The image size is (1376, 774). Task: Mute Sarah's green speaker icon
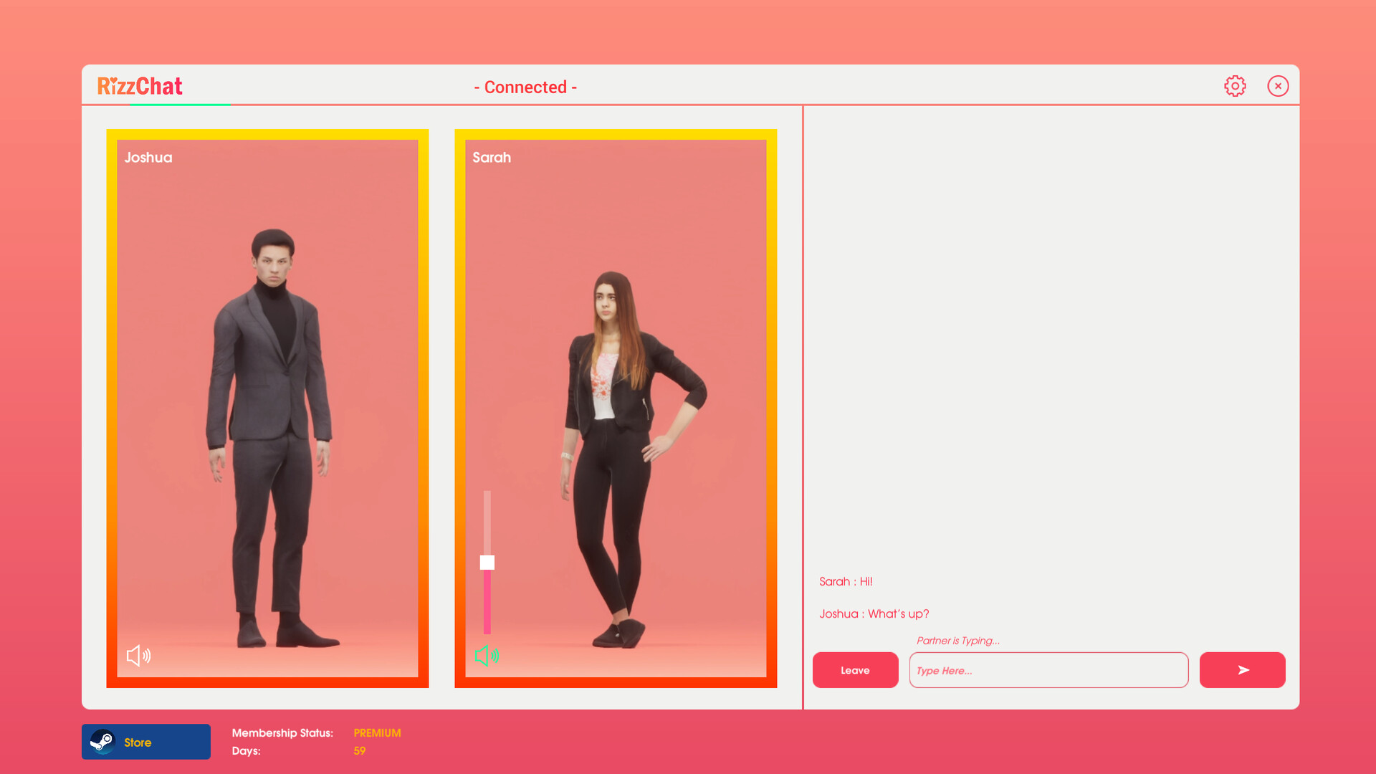click(487, 655)
